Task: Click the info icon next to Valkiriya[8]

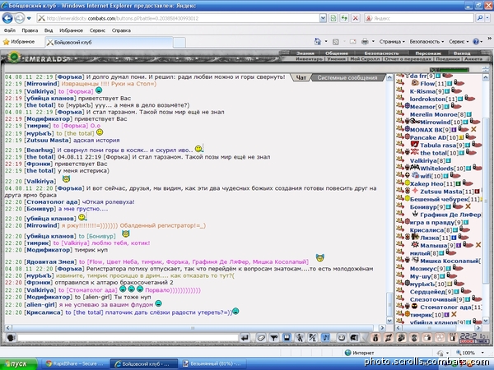Action: [449, 161]
